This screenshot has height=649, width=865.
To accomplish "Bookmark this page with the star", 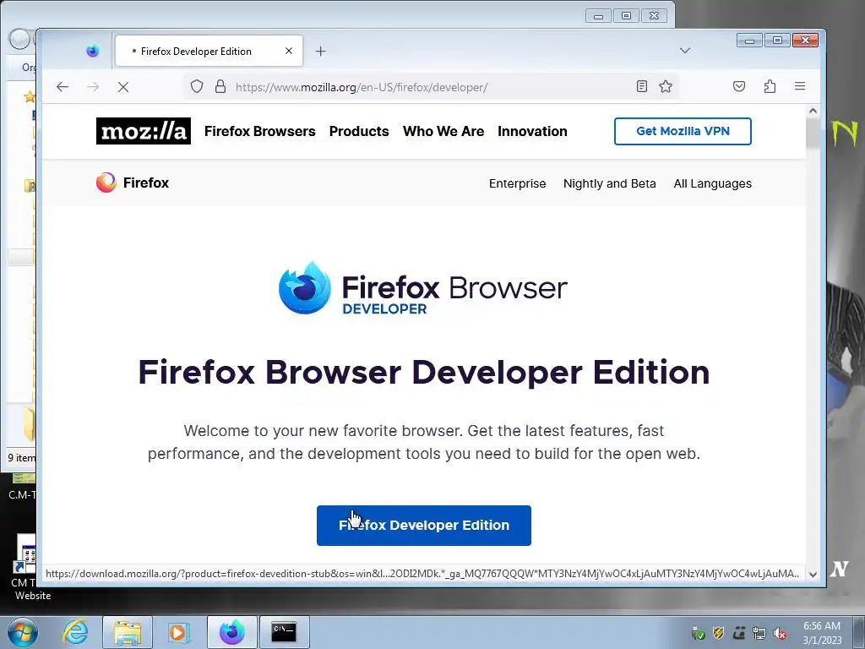I will 666,86.
